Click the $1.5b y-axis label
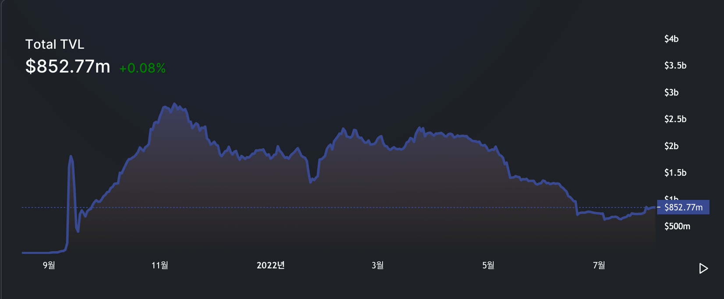The image size is (724, 299). [675, 173]
